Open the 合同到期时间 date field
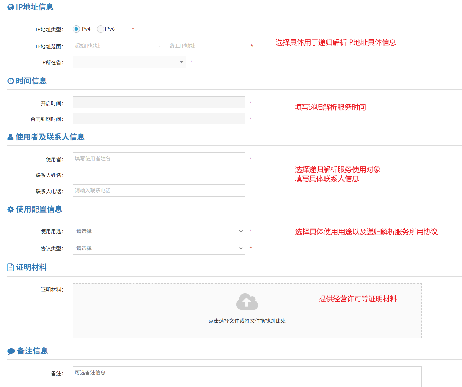This screenshot has width=462, height=387. pyautogui.click(x=159, y=119)
